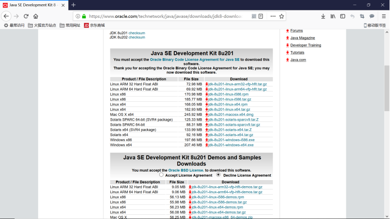Download jdk-8u201-linux-i586-demos.rpm

218,197
